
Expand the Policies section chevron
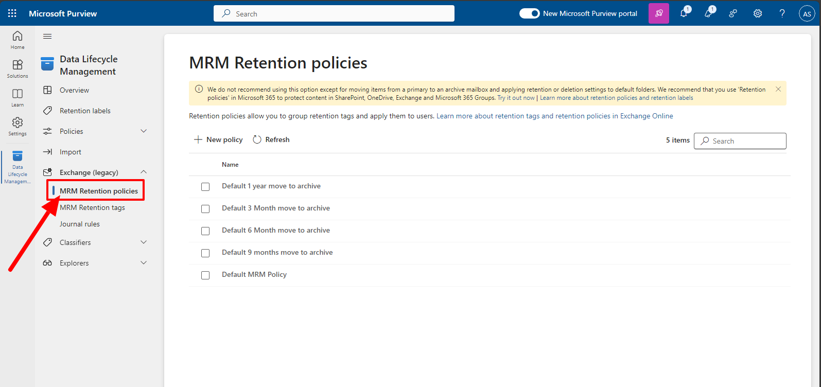click(x=144, y=131)
